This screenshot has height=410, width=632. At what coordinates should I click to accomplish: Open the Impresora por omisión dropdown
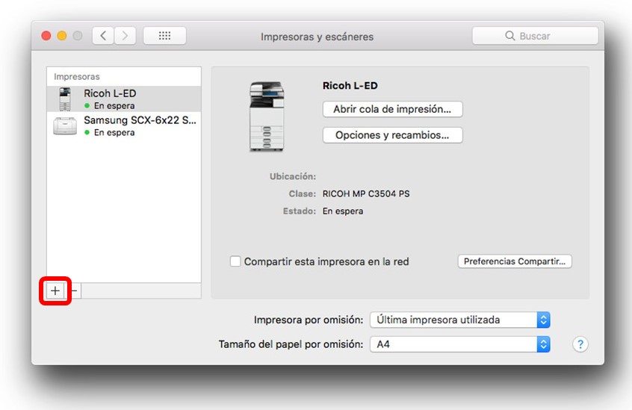click(x=460, y=320)
